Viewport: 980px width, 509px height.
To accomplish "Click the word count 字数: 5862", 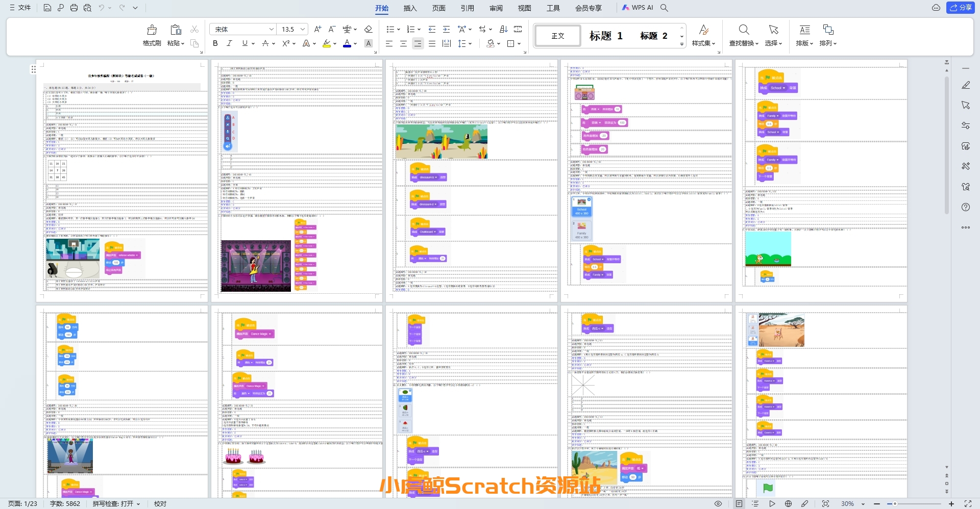I will tap(65, 503).
